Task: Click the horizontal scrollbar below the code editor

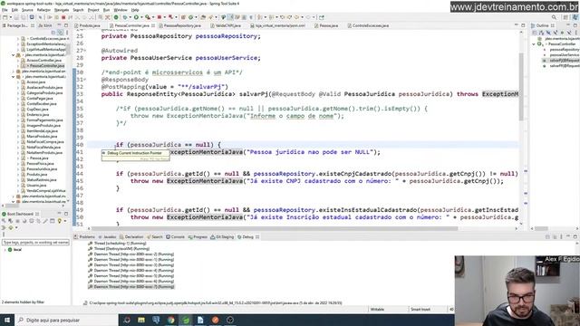Action: tap(275, 228)
